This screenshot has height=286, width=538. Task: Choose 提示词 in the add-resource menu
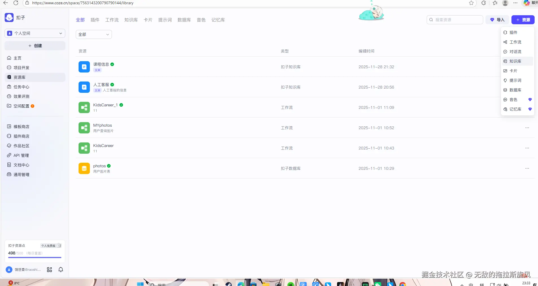[518, 80]
